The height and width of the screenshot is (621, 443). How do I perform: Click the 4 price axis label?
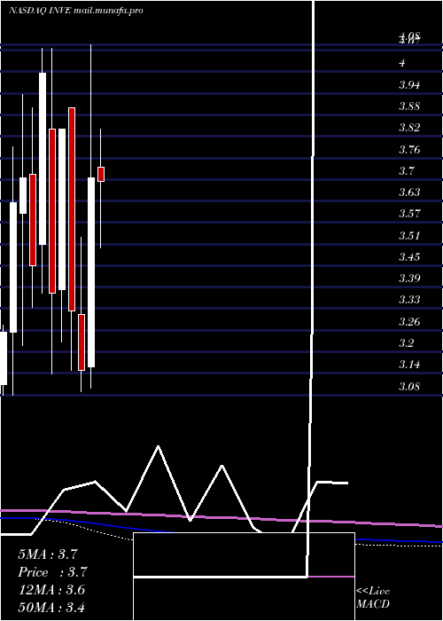(402, 63)
